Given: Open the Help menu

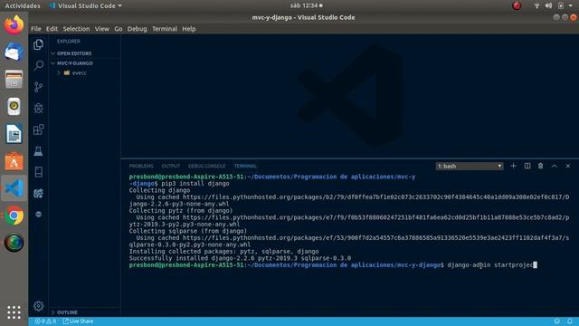Looking at the screenshot, I should [189, 29].
